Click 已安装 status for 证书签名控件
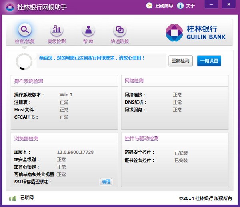This screenshot has width=240, height=207. point(181,160)
